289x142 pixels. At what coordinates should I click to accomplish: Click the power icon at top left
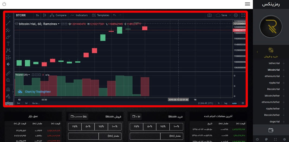click(4, 4)
